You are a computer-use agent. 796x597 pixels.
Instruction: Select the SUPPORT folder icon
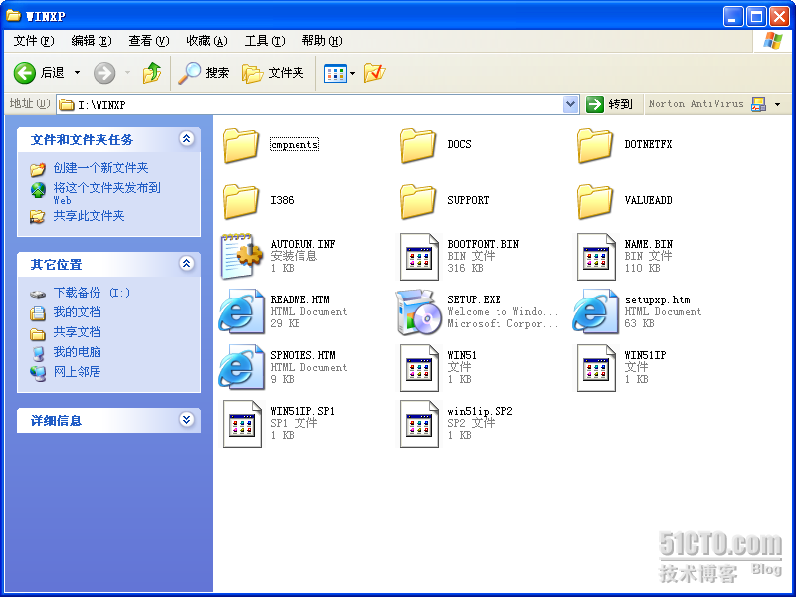[417, 201]
